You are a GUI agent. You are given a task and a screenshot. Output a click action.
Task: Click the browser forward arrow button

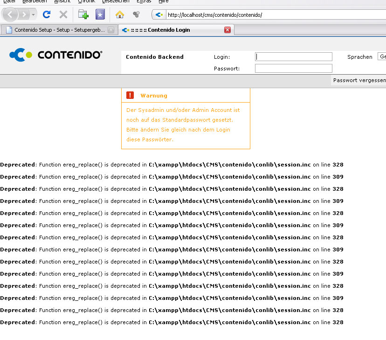pyautogui.click(x=24, y=14)
